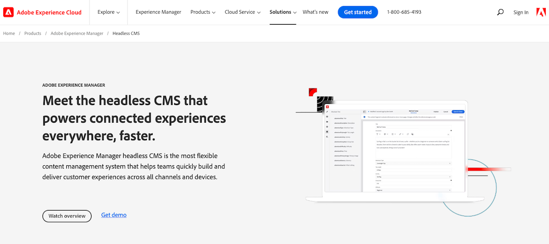Screen dimensions: 549x244
Task: Go to the Home breadcrumb
Action: click(9, 33)
